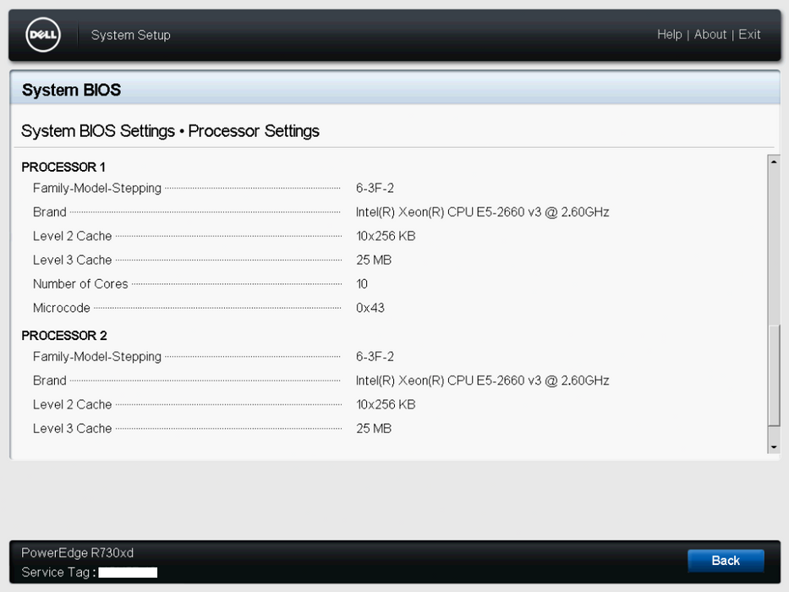The height and width of the screenshot is (592, 789).
Task: Click the Microcode label
Action: click(62, 308)
